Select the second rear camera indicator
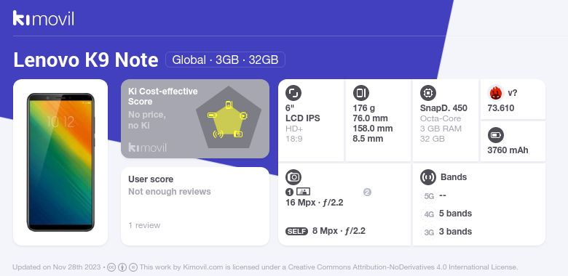Image resolution: width=568 pixels, height=276 pixels. (x=367, y=192)
